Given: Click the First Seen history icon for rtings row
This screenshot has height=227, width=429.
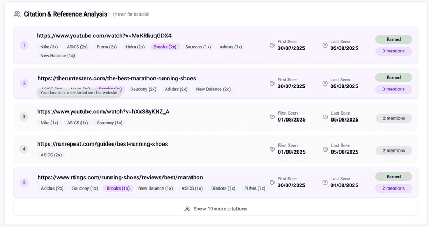Looking at the screenshot, I should (x=272, y=183).
